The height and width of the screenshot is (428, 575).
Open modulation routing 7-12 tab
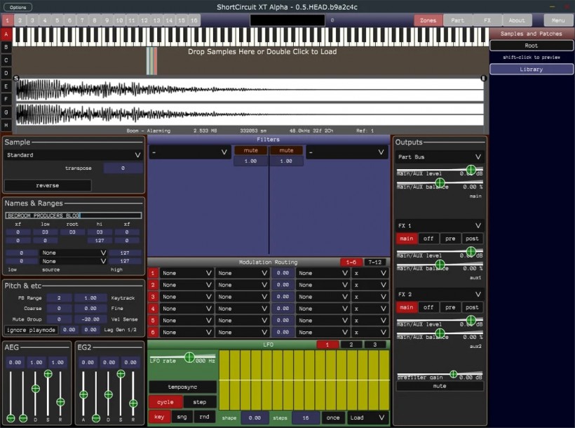(x=374, y=262)
